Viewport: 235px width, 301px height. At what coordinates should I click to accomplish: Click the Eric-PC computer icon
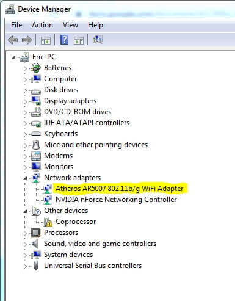pos(24,57)
